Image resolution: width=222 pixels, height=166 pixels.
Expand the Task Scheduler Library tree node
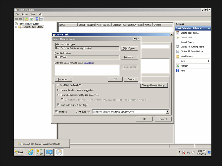(x=16, y=27)
